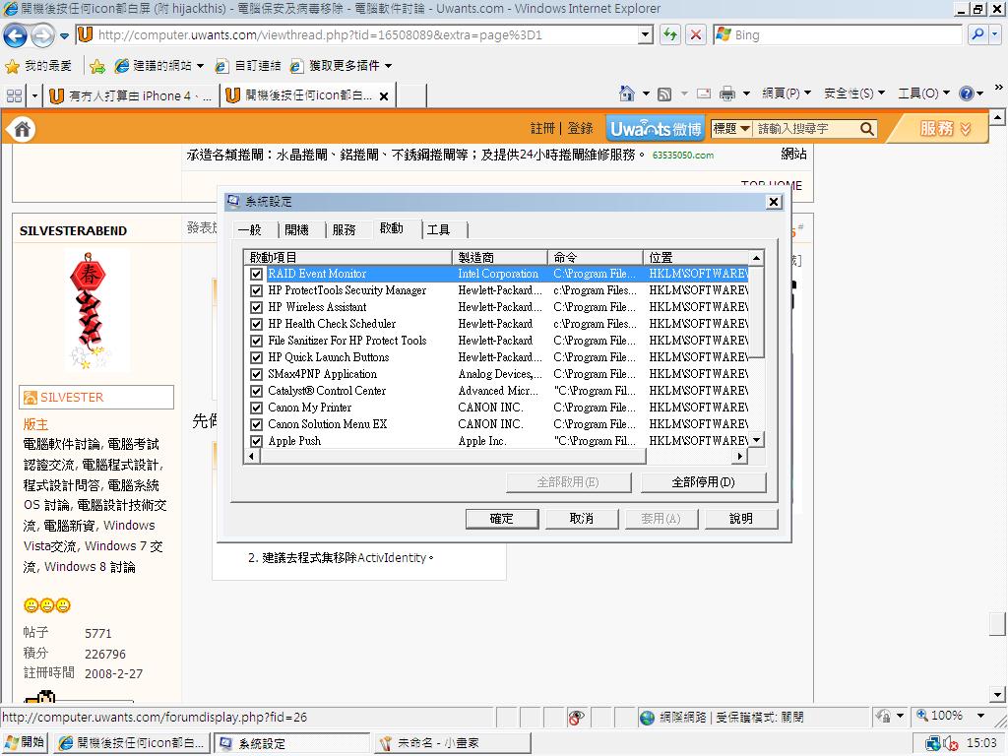Expand the 建議的網站 favorites dropdown

200,66
